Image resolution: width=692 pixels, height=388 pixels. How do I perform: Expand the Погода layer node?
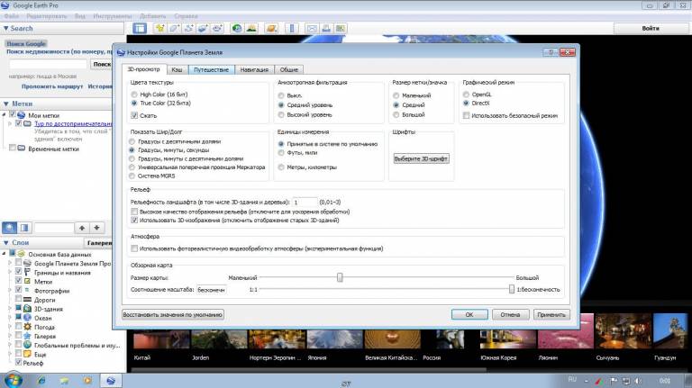(x=10, y=327)
